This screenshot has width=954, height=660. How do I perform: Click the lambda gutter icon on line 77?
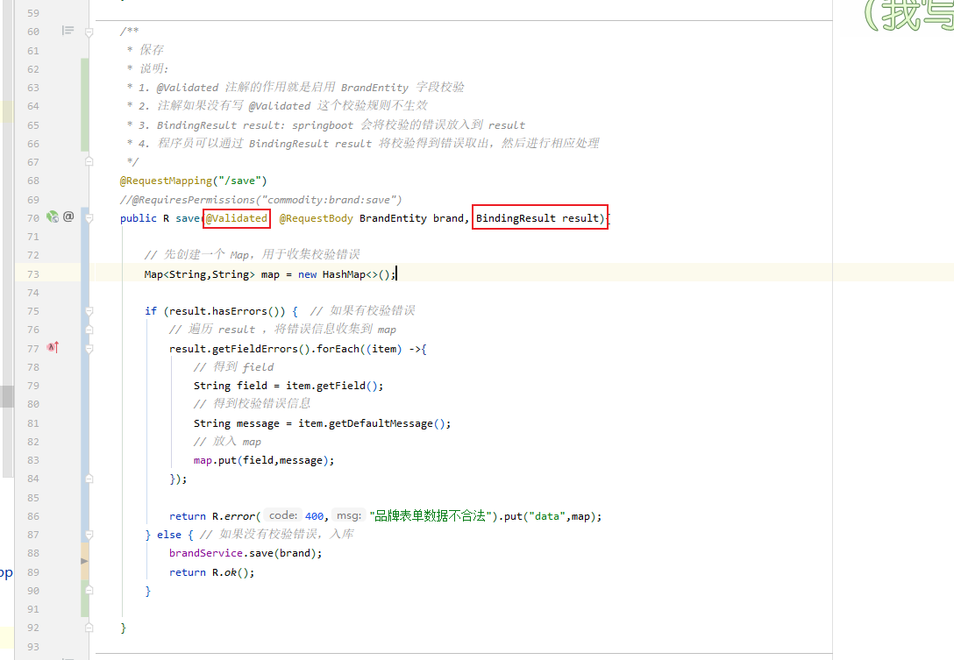(53, 347)
